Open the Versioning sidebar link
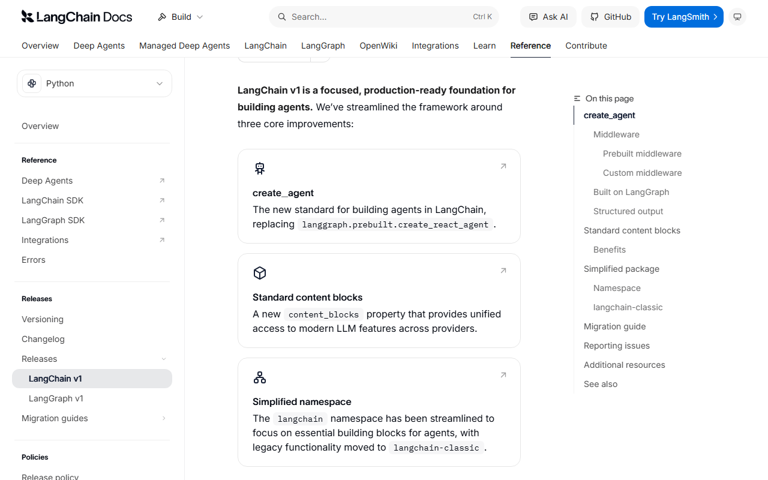This screenshot has width=768, height=480. 43,319
